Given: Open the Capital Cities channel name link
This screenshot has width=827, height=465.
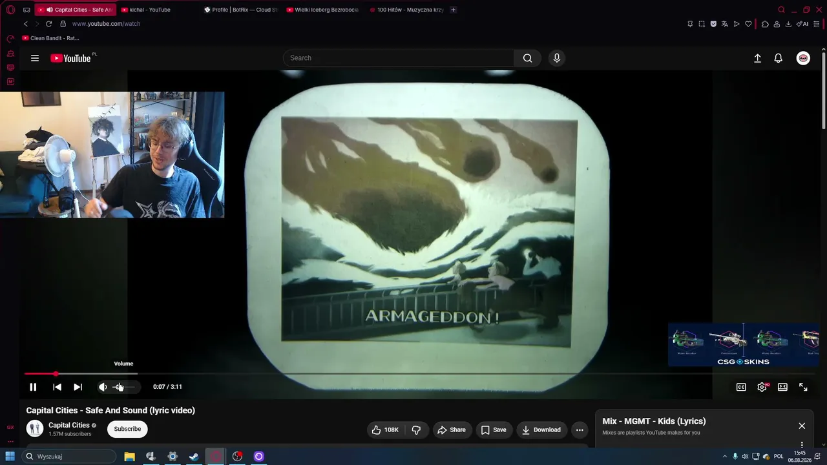Looking at the screenshot, I should pos(69,425).
